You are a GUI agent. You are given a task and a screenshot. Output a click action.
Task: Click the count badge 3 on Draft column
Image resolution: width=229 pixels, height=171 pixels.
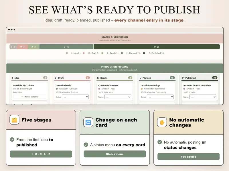(x=88, y=78)
